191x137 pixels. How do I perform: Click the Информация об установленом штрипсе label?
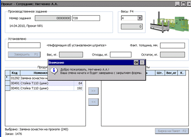(76, 45)
